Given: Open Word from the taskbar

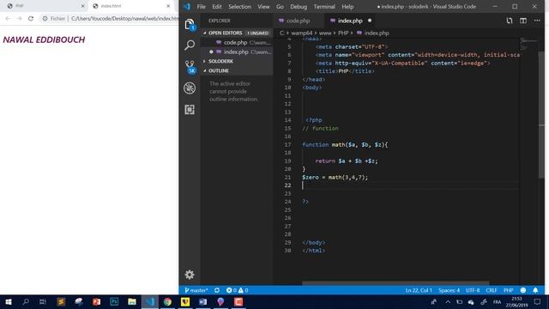Looking at the screenshot, I should [x=202, y=301].
